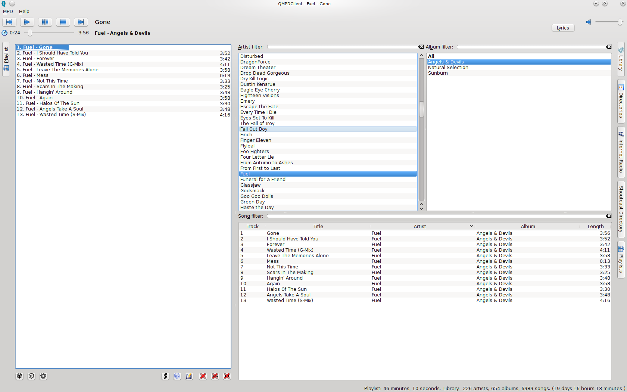Click the artist list scrollbar thumb
The image size is (627, 392).
click(421, 109)
